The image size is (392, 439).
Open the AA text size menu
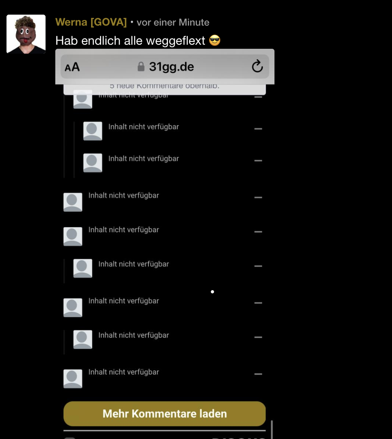(x=72, y=67)
